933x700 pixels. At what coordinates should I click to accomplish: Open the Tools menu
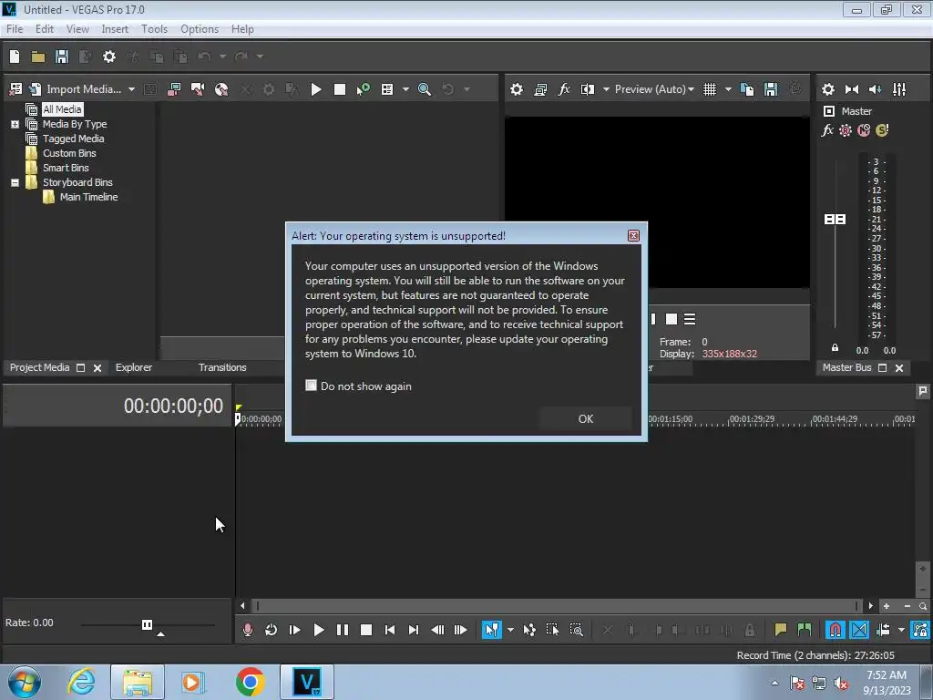point(154,28)
